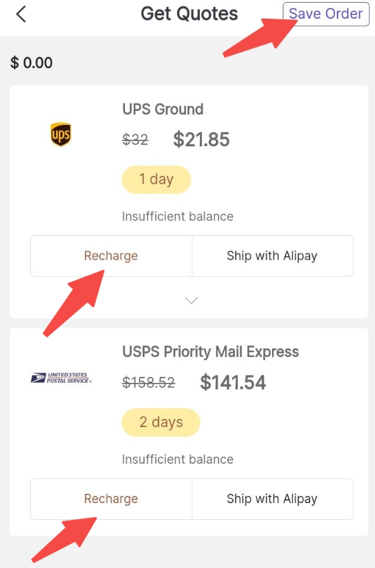Viewport: 375px width, 568px height.
Task: Click the $ 0.00 balance amount
Action: tap(31, 63)
